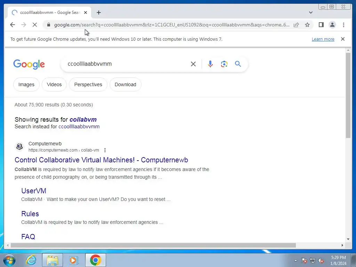Open a new tab

98,13
